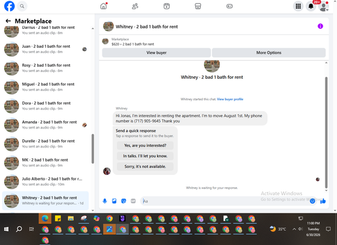The height and width of the screenshot is (245, 337).
Task: Click the volume speaker tray icon
Action: pyautogui.click(x=301, y=229)
